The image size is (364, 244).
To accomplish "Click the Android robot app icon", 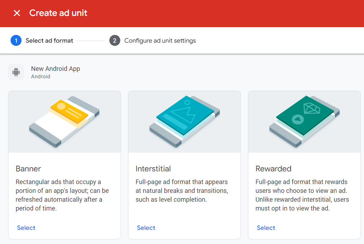I will click(16, 72).
